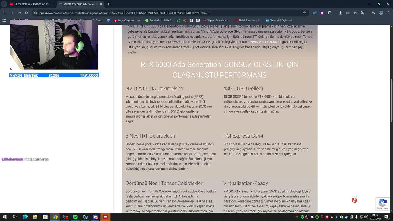Close the NVIDIA RTX 6000 tab
This screenshot has height=221, width=393.
tap(101, 4)
